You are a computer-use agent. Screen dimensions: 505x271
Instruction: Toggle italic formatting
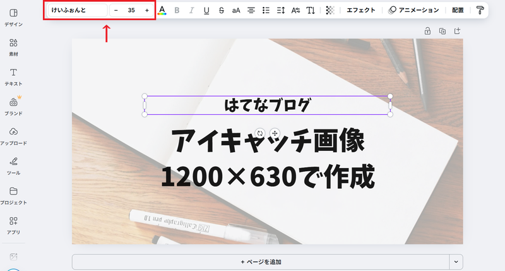pos(192,10)
